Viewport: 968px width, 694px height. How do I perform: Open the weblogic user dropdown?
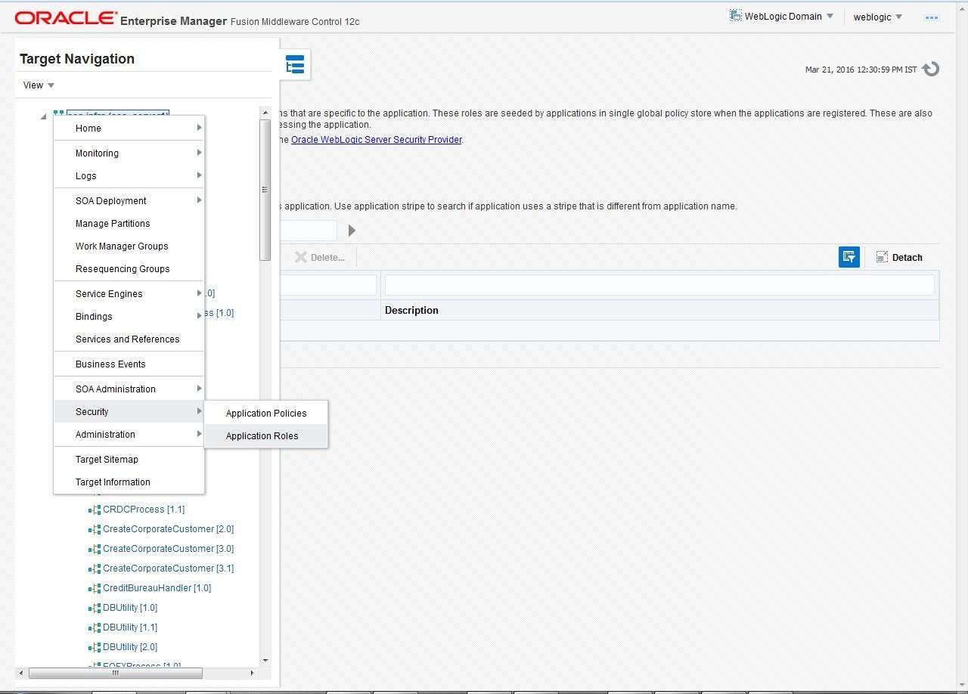[878, 17]
